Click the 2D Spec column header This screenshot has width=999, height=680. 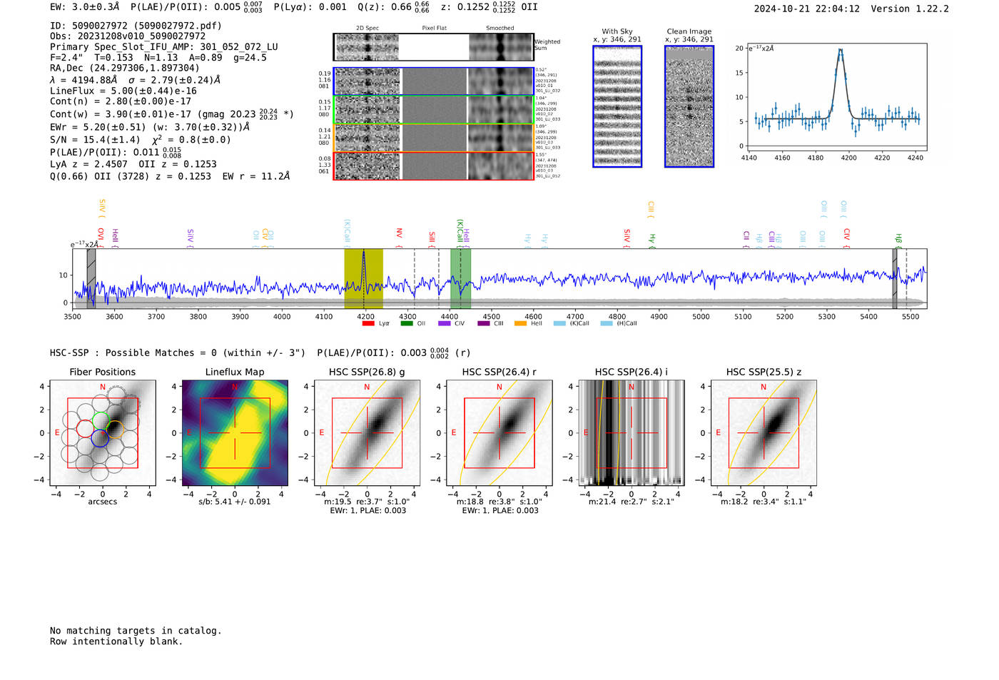coord(367,29)
